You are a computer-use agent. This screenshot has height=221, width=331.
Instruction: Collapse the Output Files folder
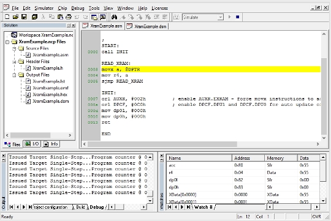pos(14,75)
